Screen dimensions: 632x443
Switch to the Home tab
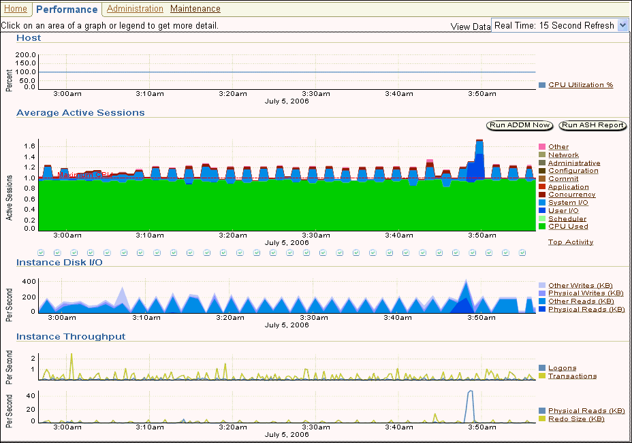pos(15,9)
